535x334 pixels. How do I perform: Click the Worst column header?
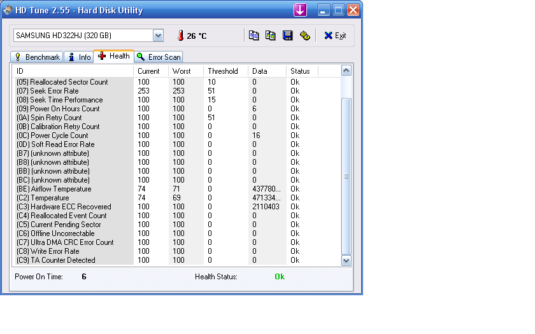click(186, 71)
